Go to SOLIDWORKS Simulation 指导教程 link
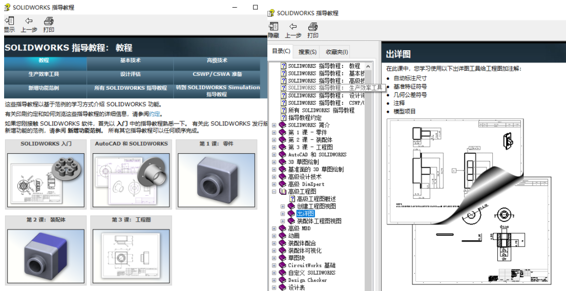The height and width of the screenshot is (291, 566). 218,91
